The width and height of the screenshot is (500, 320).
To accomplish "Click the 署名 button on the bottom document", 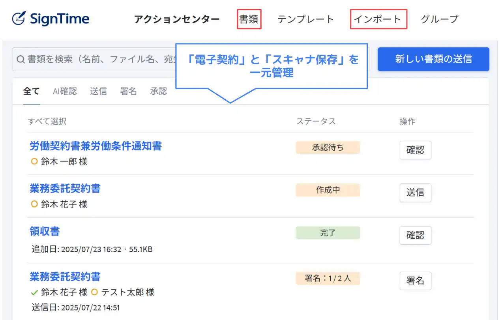I will click(x=415, y=281).
